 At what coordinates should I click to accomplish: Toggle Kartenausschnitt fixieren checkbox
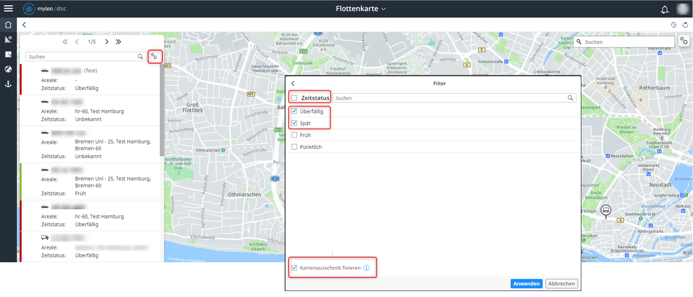pyautogui.click(x=294, y=268)
